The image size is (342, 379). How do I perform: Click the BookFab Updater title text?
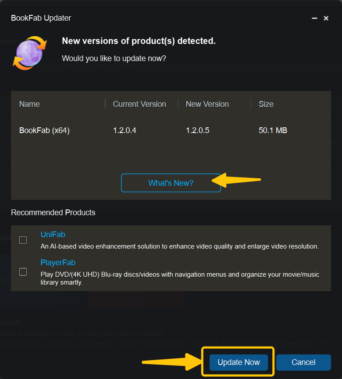(x=41, y=18)
